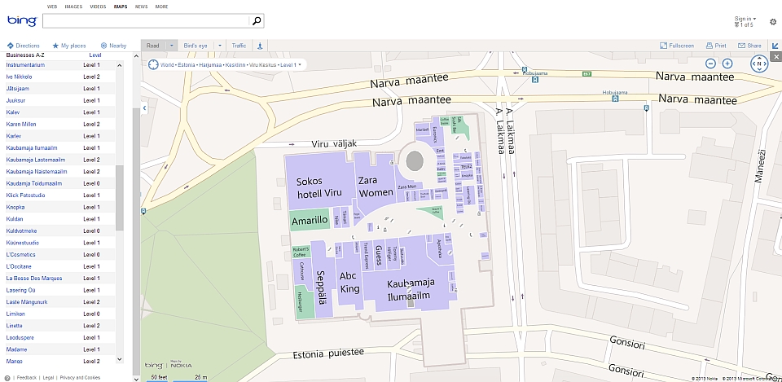Select L'Occitane in business list

[x=19, y=266]
